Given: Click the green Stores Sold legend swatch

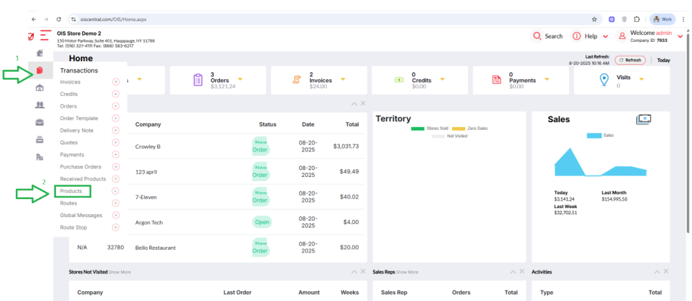Looking at the screenshot, I should click(417, 129).
